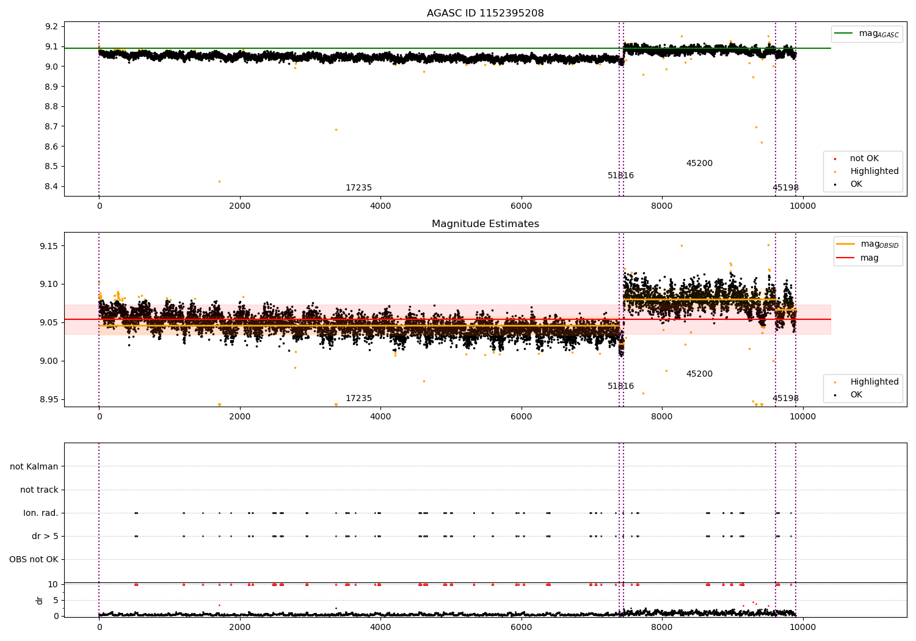The image size is (916, 641).
Task: Click the 'Ion. rad.' axis label
Action: pos(41,513)
